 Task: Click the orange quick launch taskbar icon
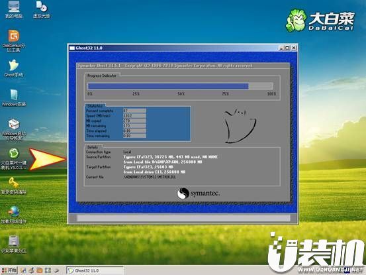[x=40, y=270]
